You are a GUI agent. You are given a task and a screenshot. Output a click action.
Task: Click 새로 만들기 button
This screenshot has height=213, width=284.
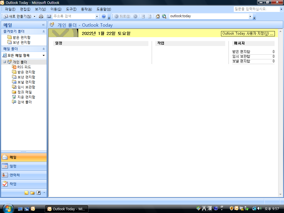(17, 16)
